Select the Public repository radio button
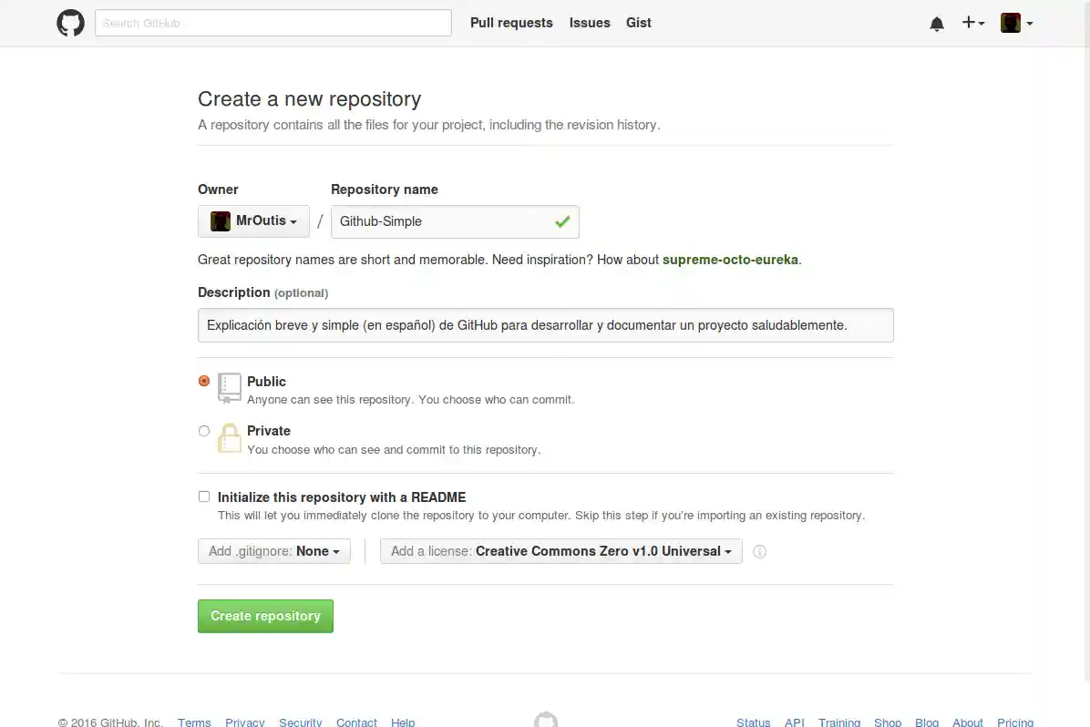The height and width of the screenshot is (727, 1090). [x=204, y=381]
